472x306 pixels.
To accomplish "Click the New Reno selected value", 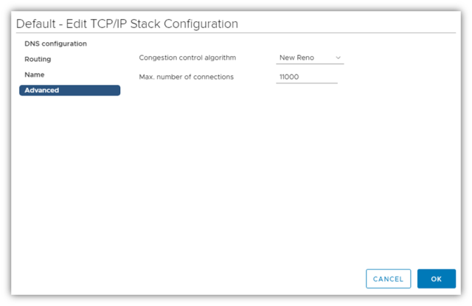I will point(296,58).
